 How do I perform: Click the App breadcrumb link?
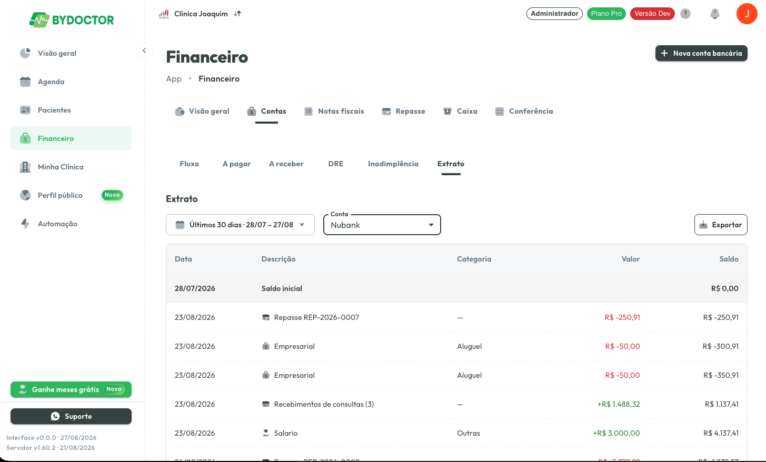[x=174, y=79]
